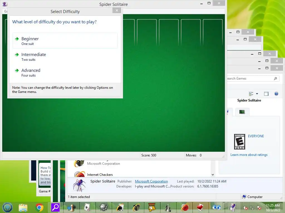Open the EVERYONE rating link
The width and height of the screenshot is (285, 213).
tap(256, 136)
